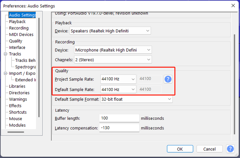Open the Project Sample Rate dropdown
Viewport: 240px width, 158px height.
(x=118, y=79)
